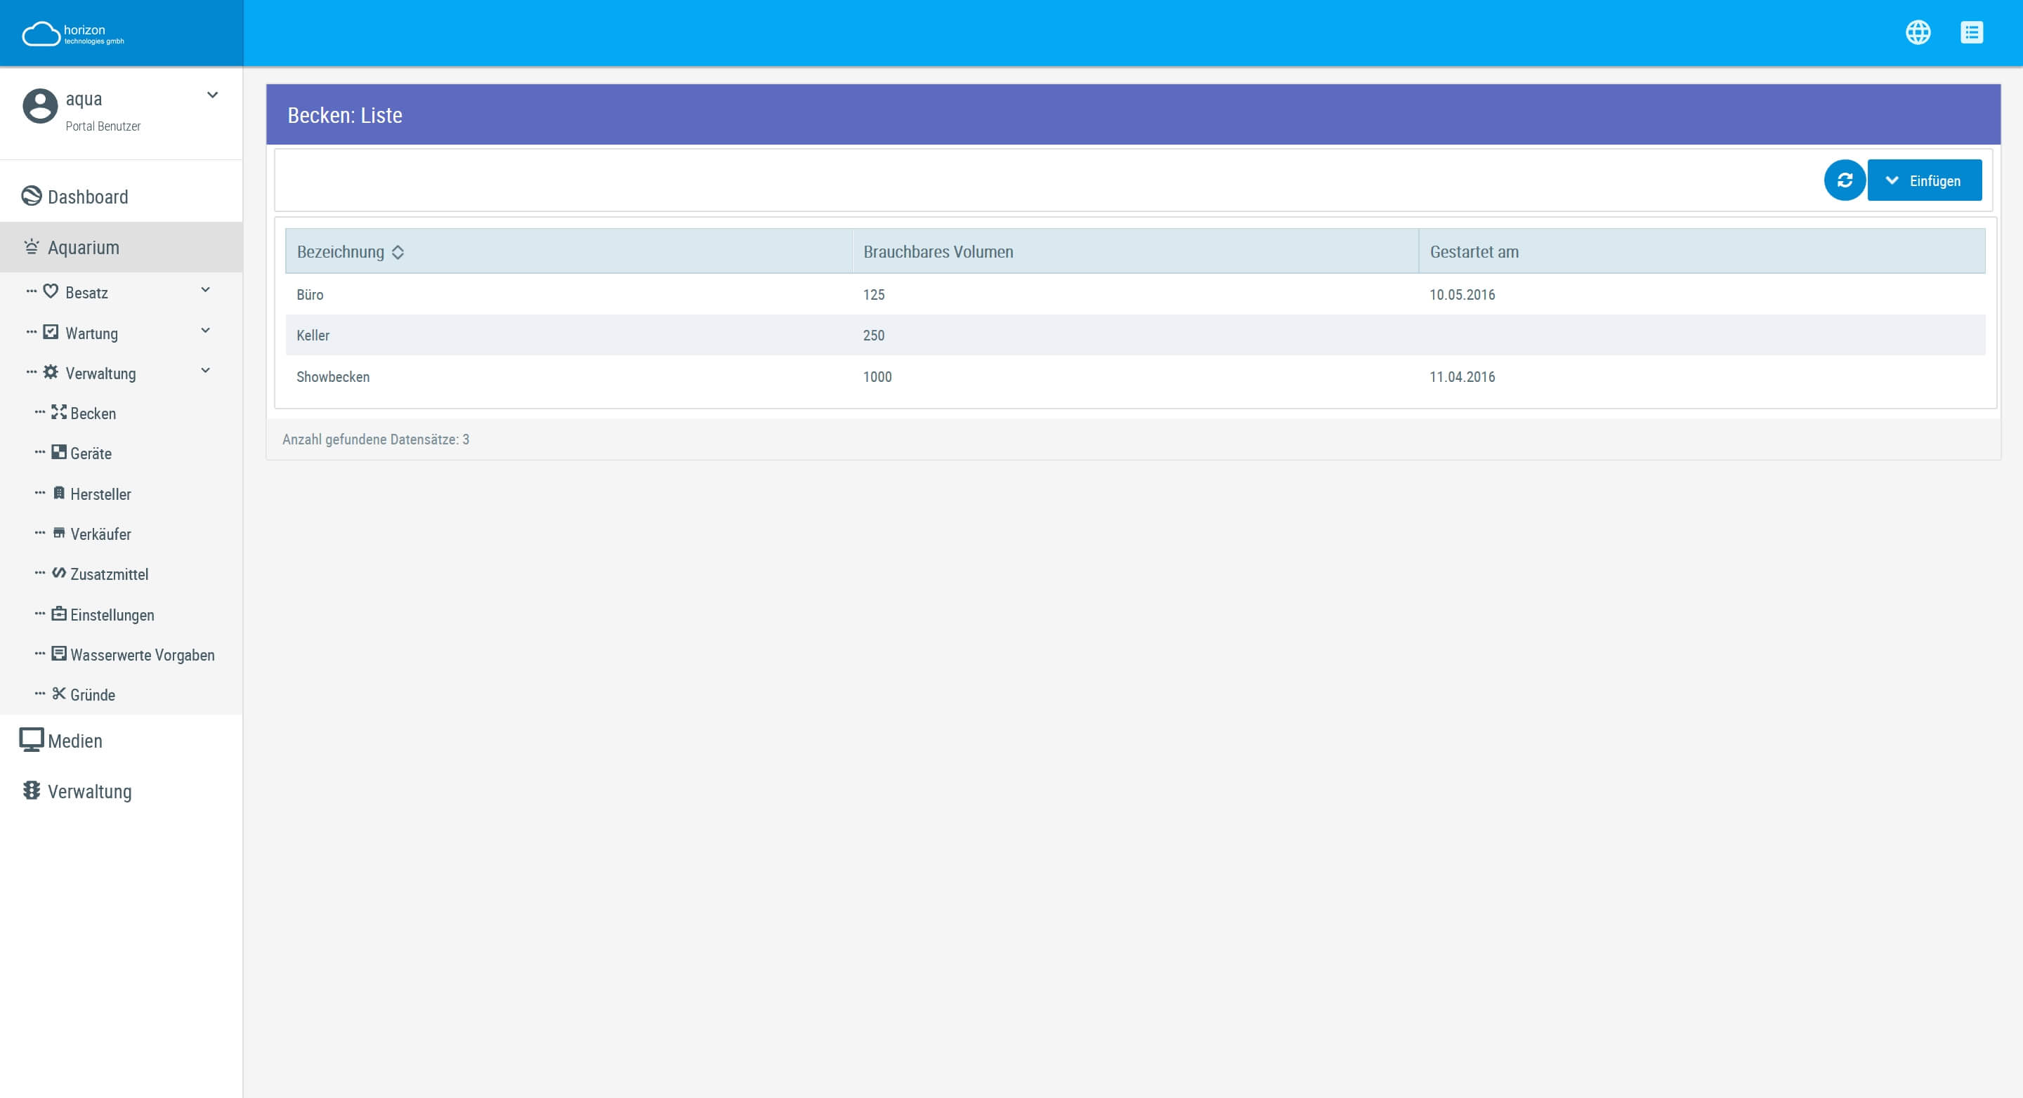Sort the table by Bezeichnung
Screen dimensions: 2023x1098
click(x=348, y=251)
